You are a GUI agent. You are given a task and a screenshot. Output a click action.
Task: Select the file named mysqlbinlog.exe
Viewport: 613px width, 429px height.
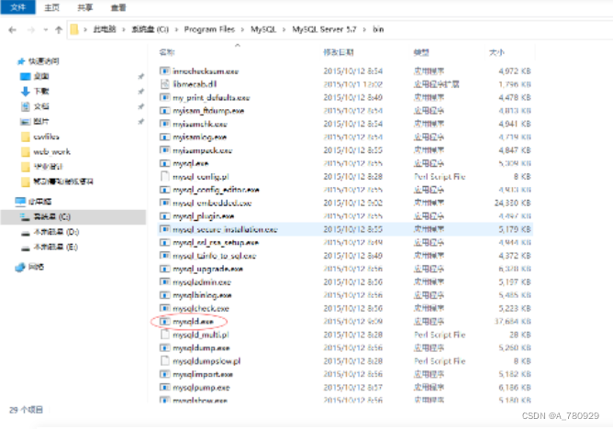click(x=202, y=295)
